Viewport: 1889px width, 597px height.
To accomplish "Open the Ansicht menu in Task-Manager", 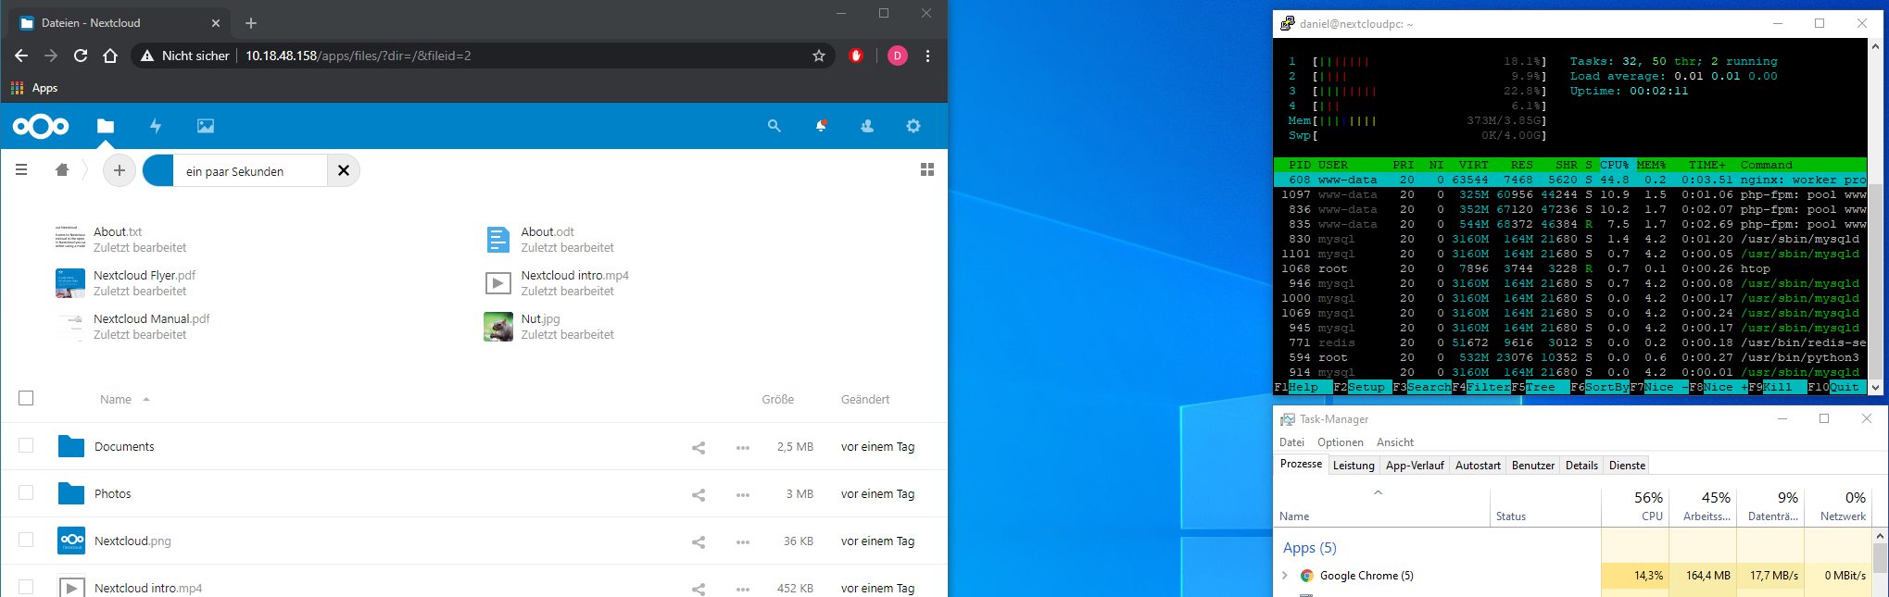I will tap(1395, 442).
